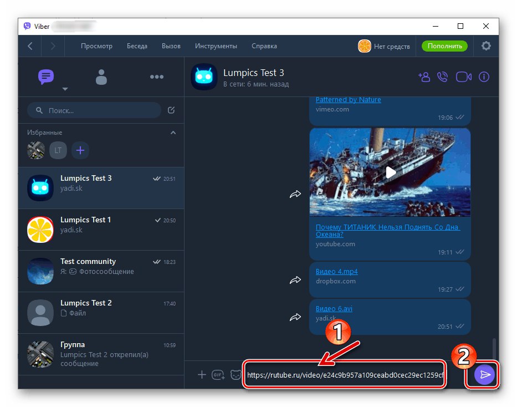Open Viber settings gear
517x407 pixels.
486,46
